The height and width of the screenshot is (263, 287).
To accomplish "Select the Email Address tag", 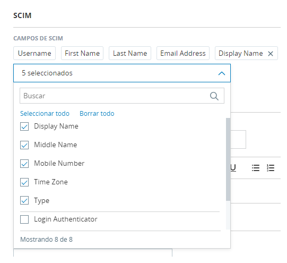I will coord(183,53).
